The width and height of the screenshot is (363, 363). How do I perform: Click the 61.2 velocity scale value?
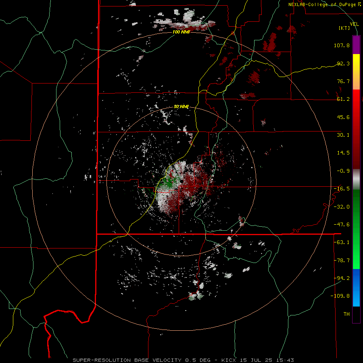point(343,99)
